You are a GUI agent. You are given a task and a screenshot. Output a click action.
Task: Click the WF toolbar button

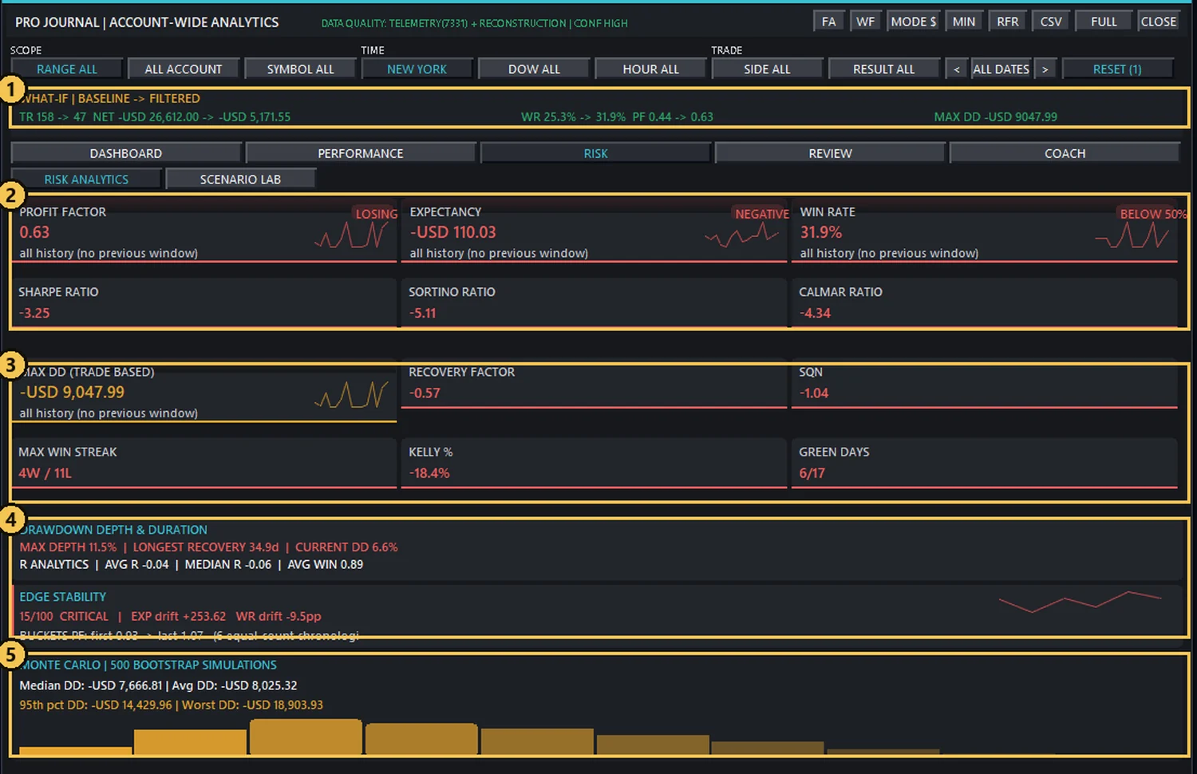pyautogui.click(x=866, y=22)
